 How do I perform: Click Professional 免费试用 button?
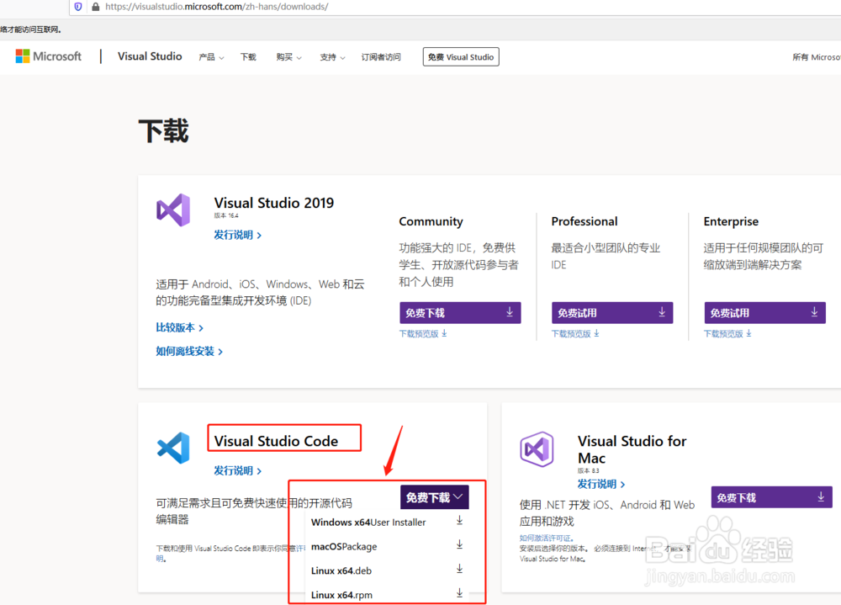click(x=612, y=312)
